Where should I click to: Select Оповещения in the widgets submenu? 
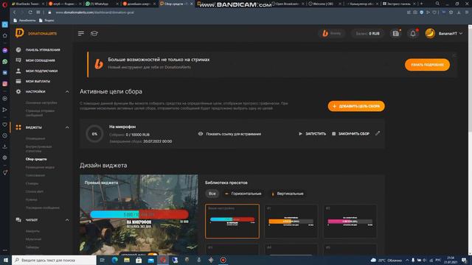click(35, 138)
